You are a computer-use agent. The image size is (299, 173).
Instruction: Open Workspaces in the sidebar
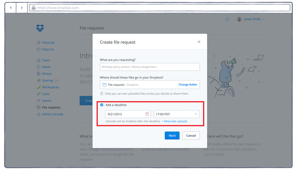tap(50, 87)
